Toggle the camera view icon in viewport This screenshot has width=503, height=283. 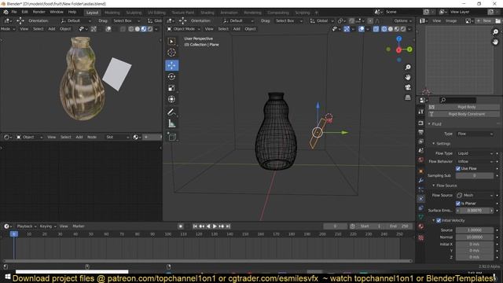click(x=408, y=87)
